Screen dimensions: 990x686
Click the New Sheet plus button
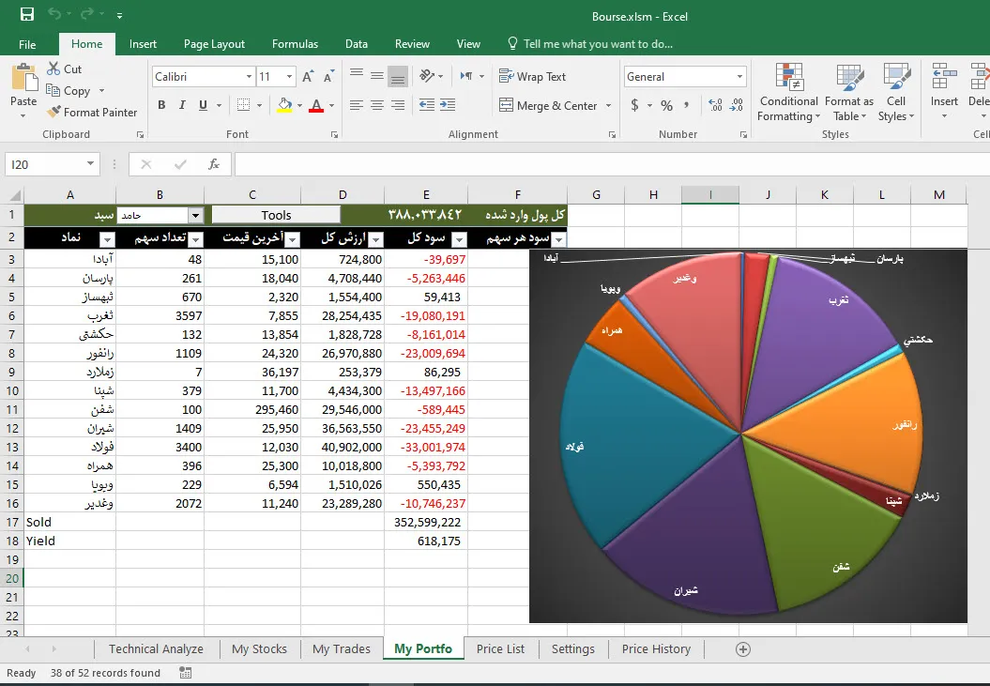pyautogui.click(x=743, y=648)
